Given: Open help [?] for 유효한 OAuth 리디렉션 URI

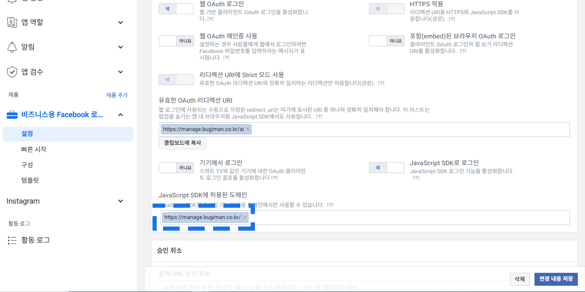Looking at the screenshot, I should [x=319, y=117].
